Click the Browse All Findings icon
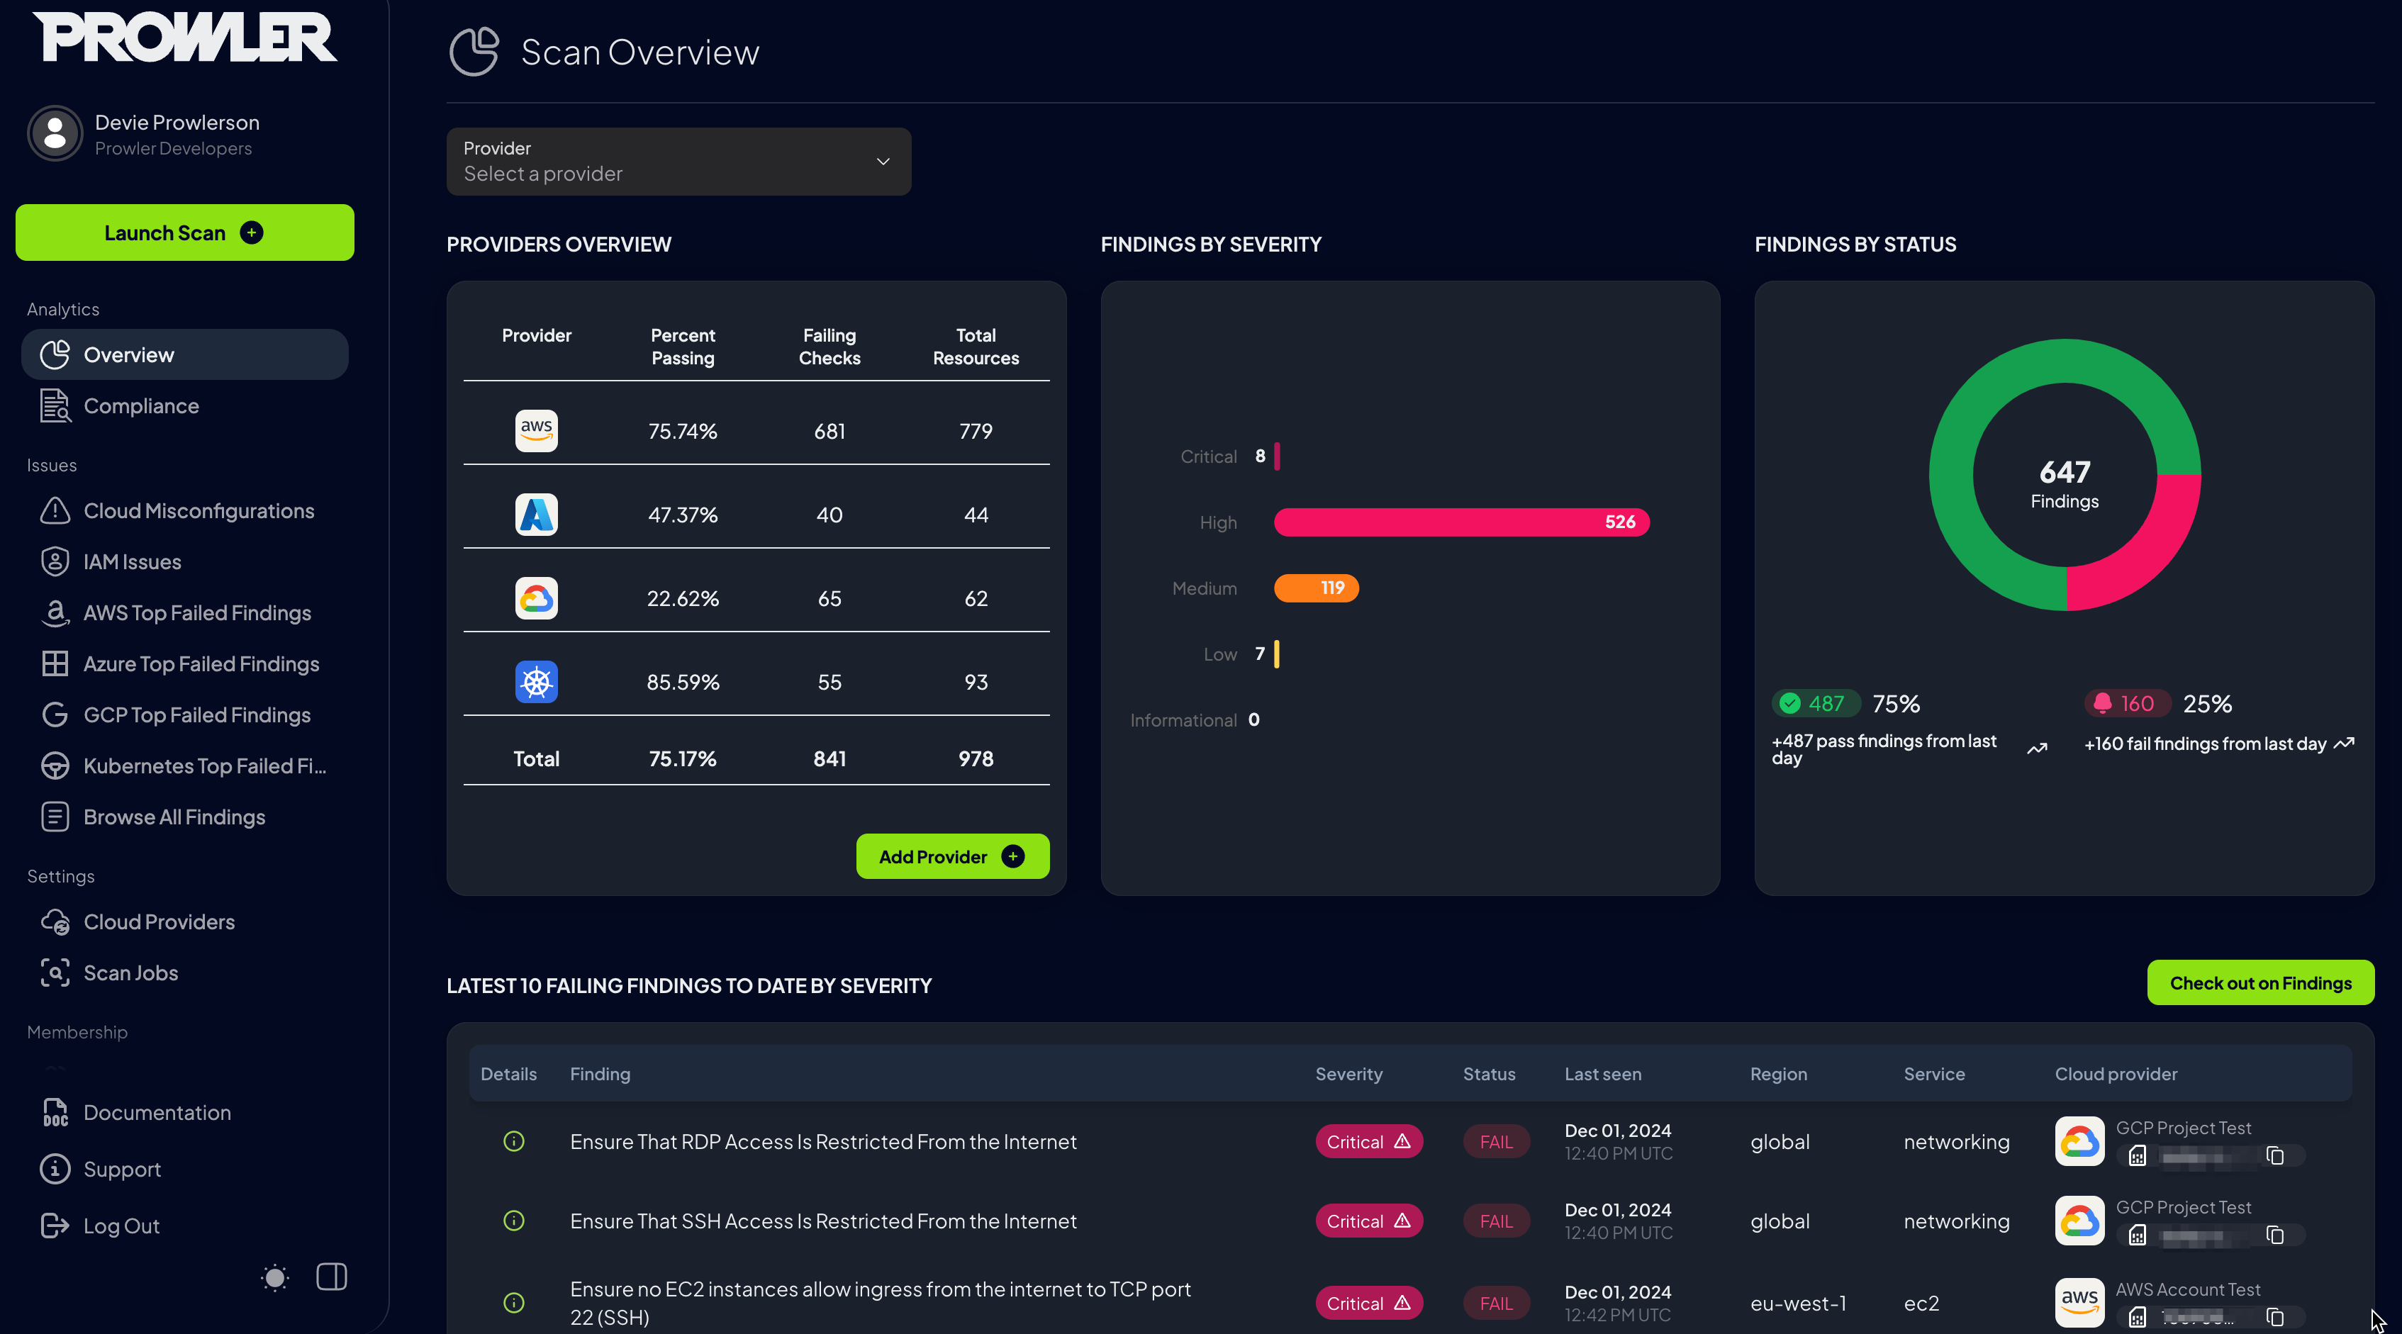The image size is (2402, 1334). (54, 817)
